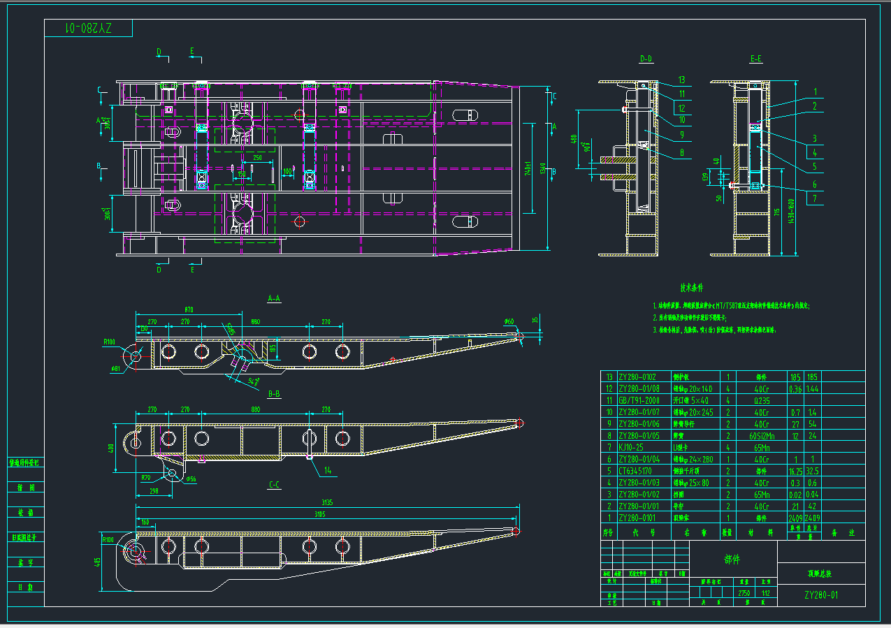Pick the "298" dimension below section B-B
The height and width of the screenshot is (628, 891).
point(153,492)
